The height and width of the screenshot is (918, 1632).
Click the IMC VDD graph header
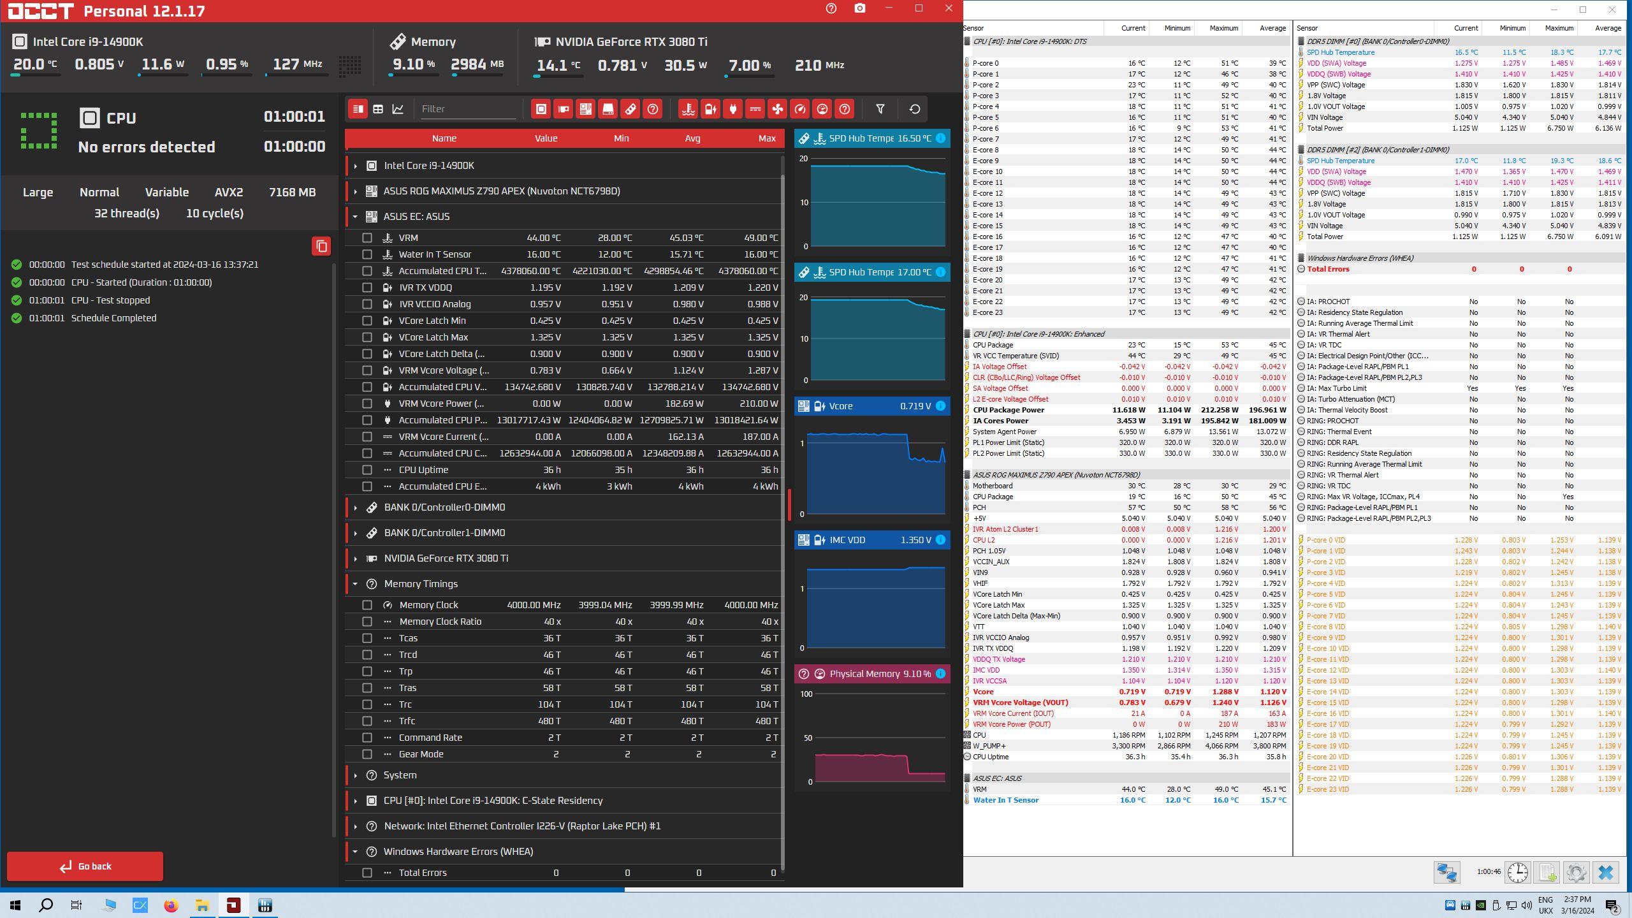point(872,540)
